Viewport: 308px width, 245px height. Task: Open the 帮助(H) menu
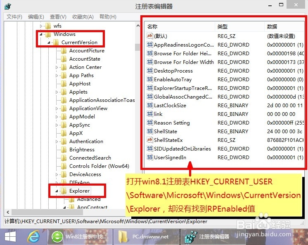108,17
